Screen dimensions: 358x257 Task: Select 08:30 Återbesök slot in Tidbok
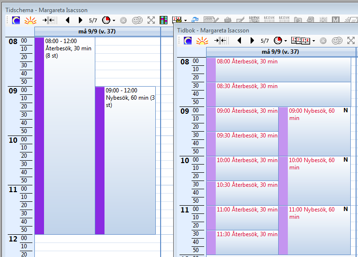click(x=279, y=94)
